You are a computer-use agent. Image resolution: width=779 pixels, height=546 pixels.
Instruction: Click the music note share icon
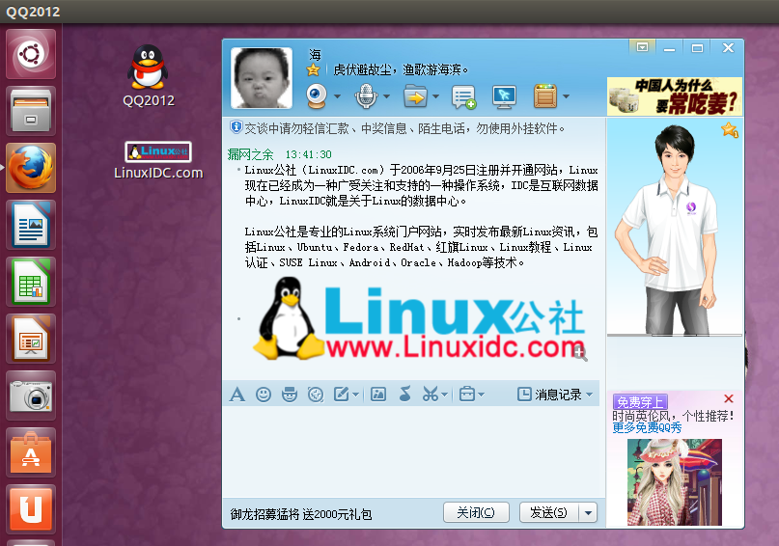[x=404, y=395]
